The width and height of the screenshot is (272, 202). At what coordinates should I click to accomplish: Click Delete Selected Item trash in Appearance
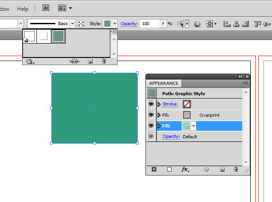tap(236, 169)
